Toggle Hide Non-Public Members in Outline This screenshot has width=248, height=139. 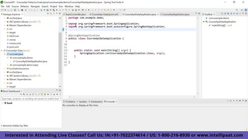[x=234, y=14]
